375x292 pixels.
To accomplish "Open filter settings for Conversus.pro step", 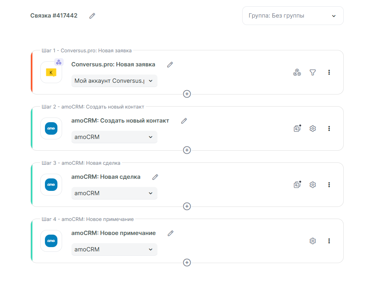I will [312, 72].
